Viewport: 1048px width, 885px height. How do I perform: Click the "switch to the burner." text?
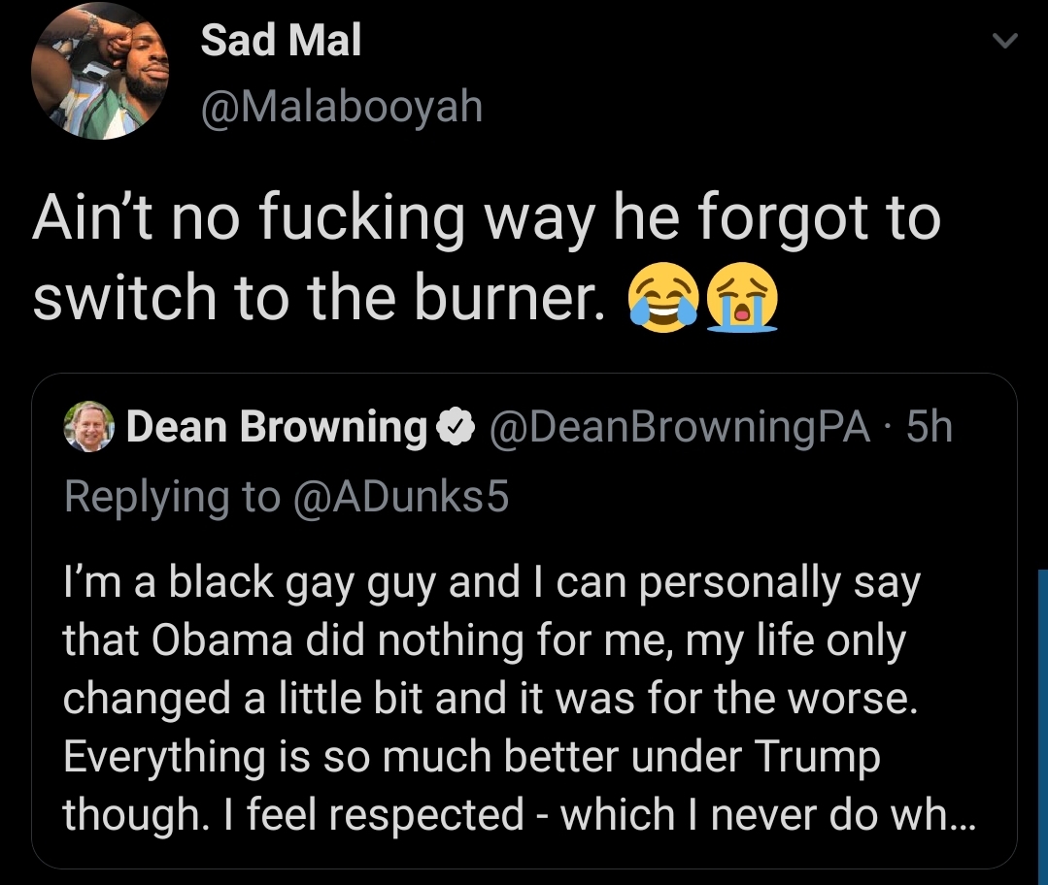[314, 297]
